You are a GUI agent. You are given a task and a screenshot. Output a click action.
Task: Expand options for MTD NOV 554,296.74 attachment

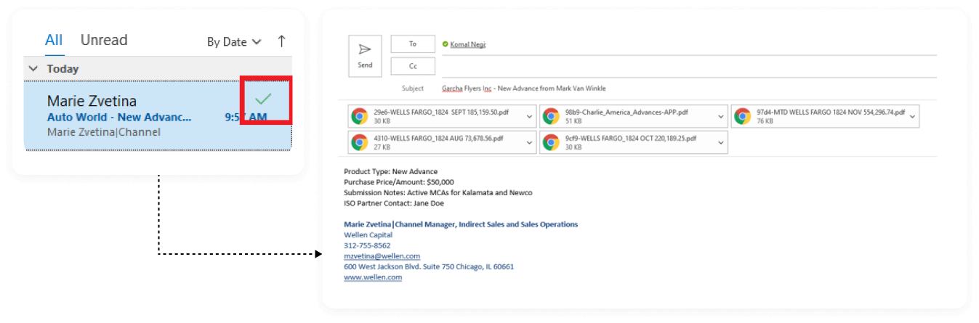(x=912, y=116)
